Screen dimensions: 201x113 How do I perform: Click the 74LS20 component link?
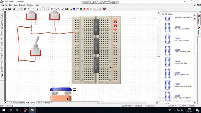pyautogui.click(x=177, y=27)
